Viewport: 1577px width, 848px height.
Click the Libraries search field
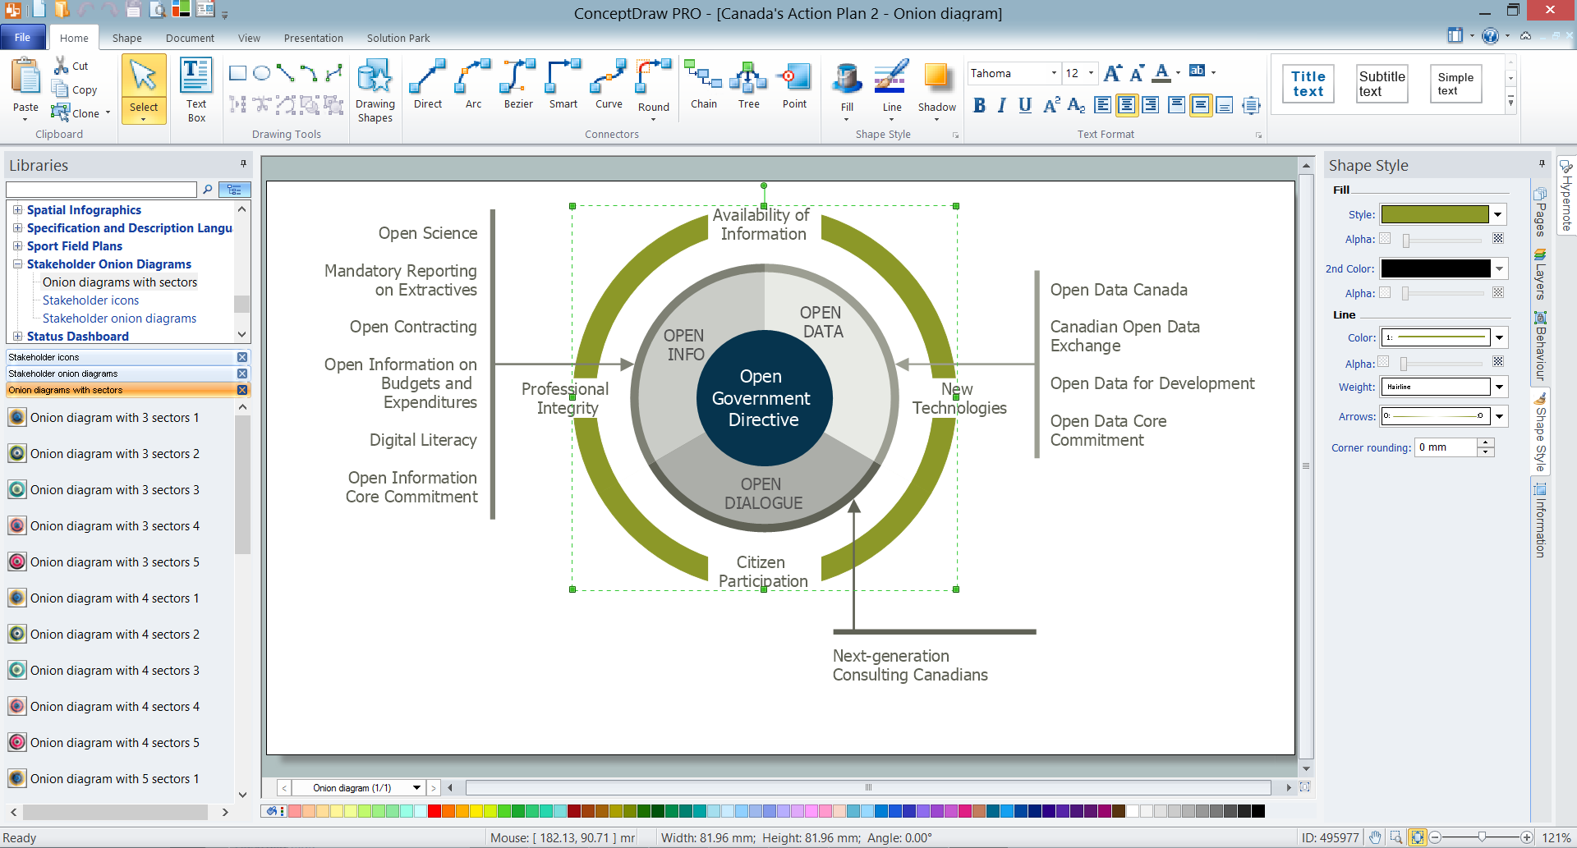tap(102, 190)
